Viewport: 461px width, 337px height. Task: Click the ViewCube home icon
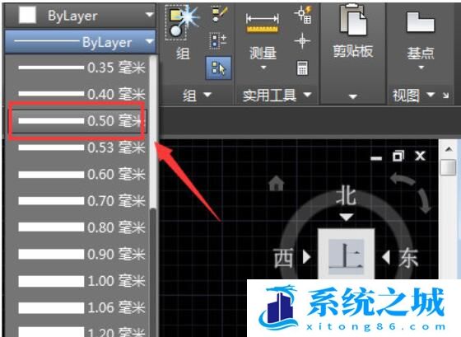click(277, 183)
